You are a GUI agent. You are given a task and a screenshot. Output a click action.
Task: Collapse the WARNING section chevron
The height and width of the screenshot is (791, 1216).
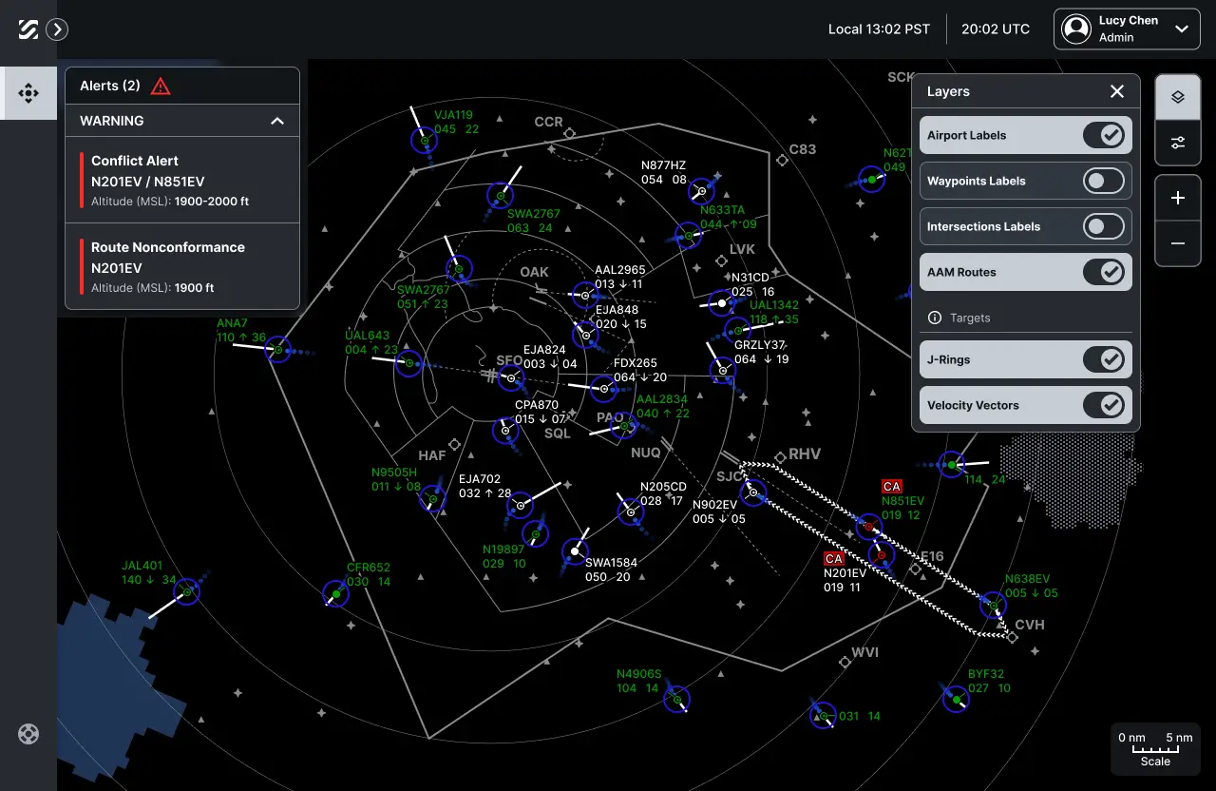[x=277, y=121]
